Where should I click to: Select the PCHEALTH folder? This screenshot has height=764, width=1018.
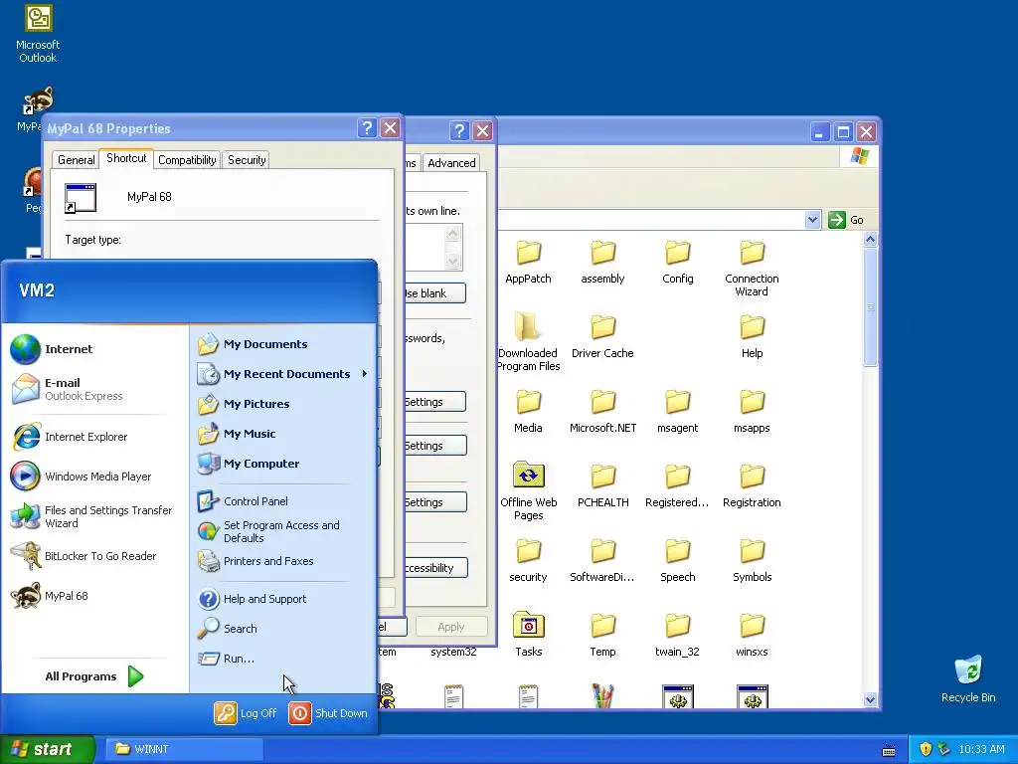click(x=602, y=486)
